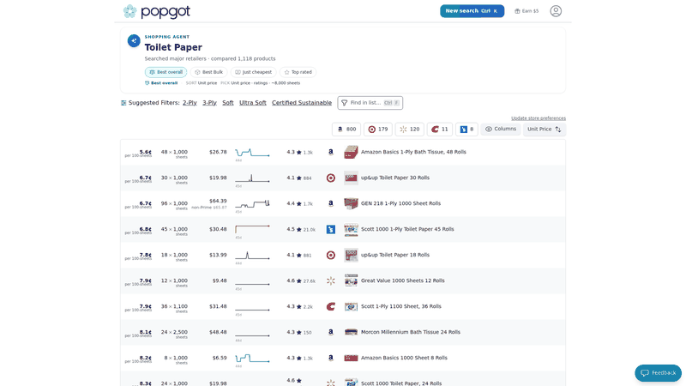686x386 pixels.
Task: Toggle Target store filter with 179 results
Action: pyautogui.click(x=378, y=130)
